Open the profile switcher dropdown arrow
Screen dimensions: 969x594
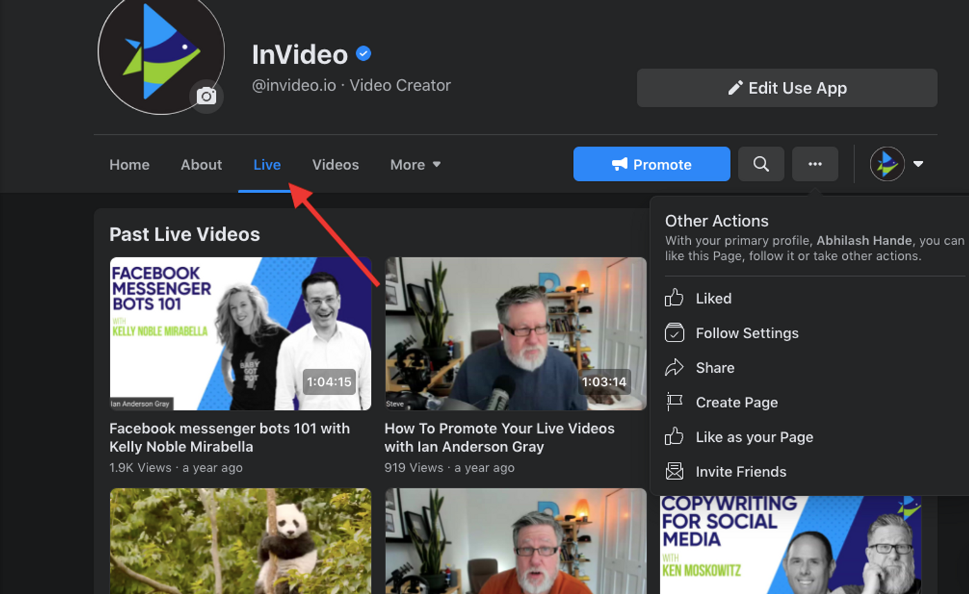coord(918,164)
